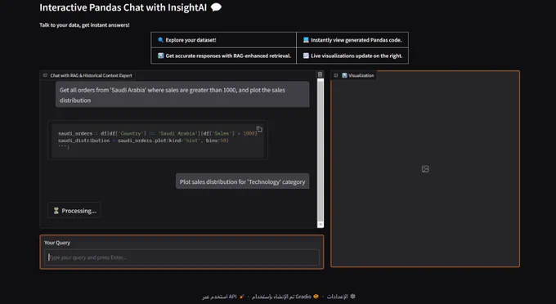This screenshot has height=304, width=556.
Task: Click the Gradio logo icon in footer
Action: pos(316,297)
